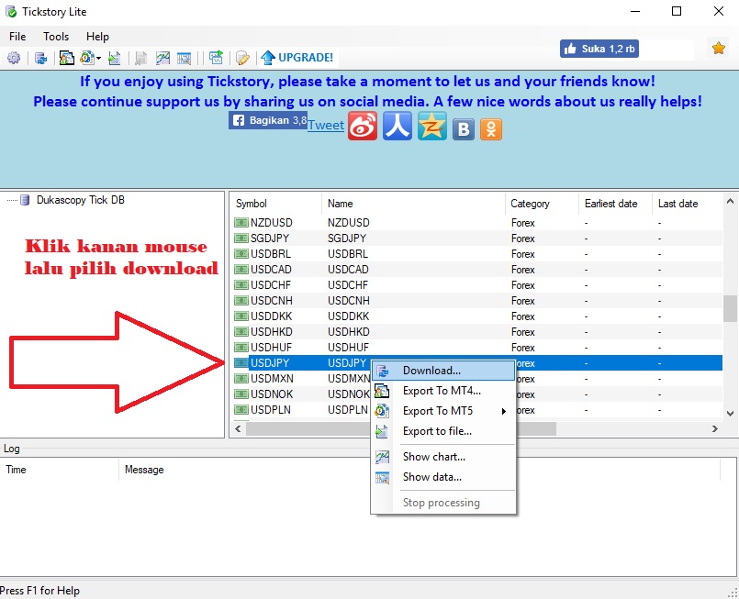Click horizontal scrollbar left arrow in symbol list
Screen dimensions: 739x599
click(238, 428)
